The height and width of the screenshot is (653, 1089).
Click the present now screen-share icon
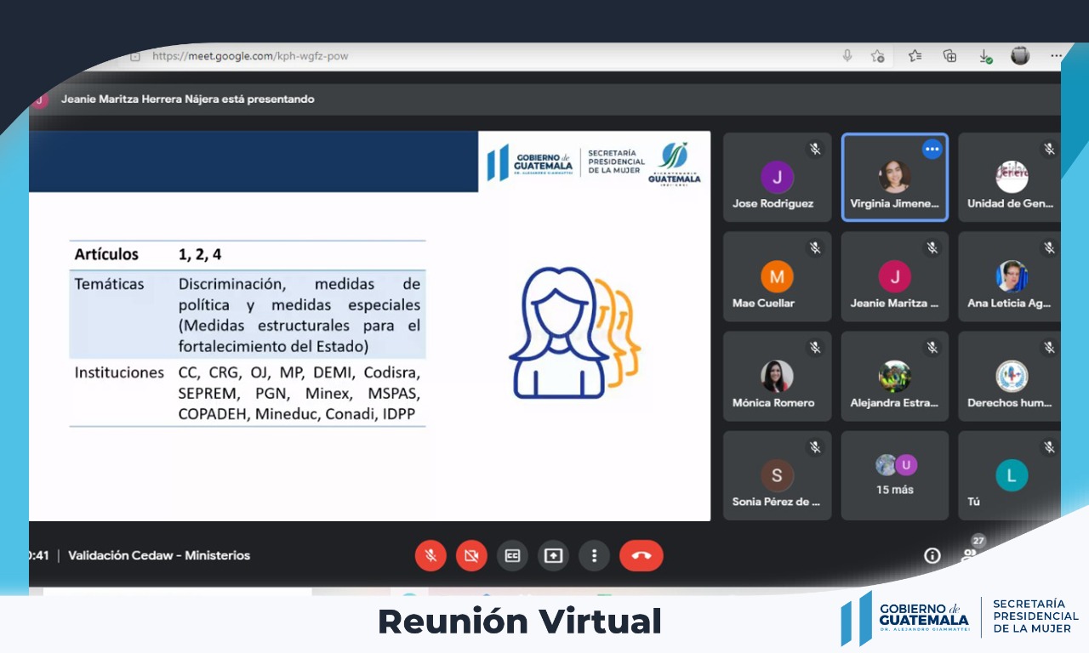553,555
